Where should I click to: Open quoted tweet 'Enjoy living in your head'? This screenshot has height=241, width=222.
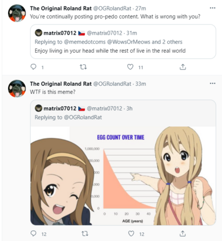click(x=123, y=42)
